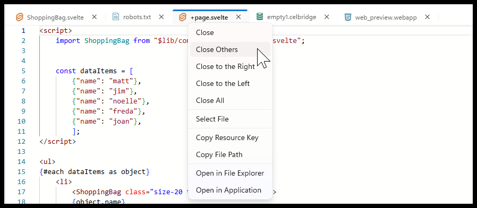Click the dataItems variable on line 5

[x=98, y=71]
